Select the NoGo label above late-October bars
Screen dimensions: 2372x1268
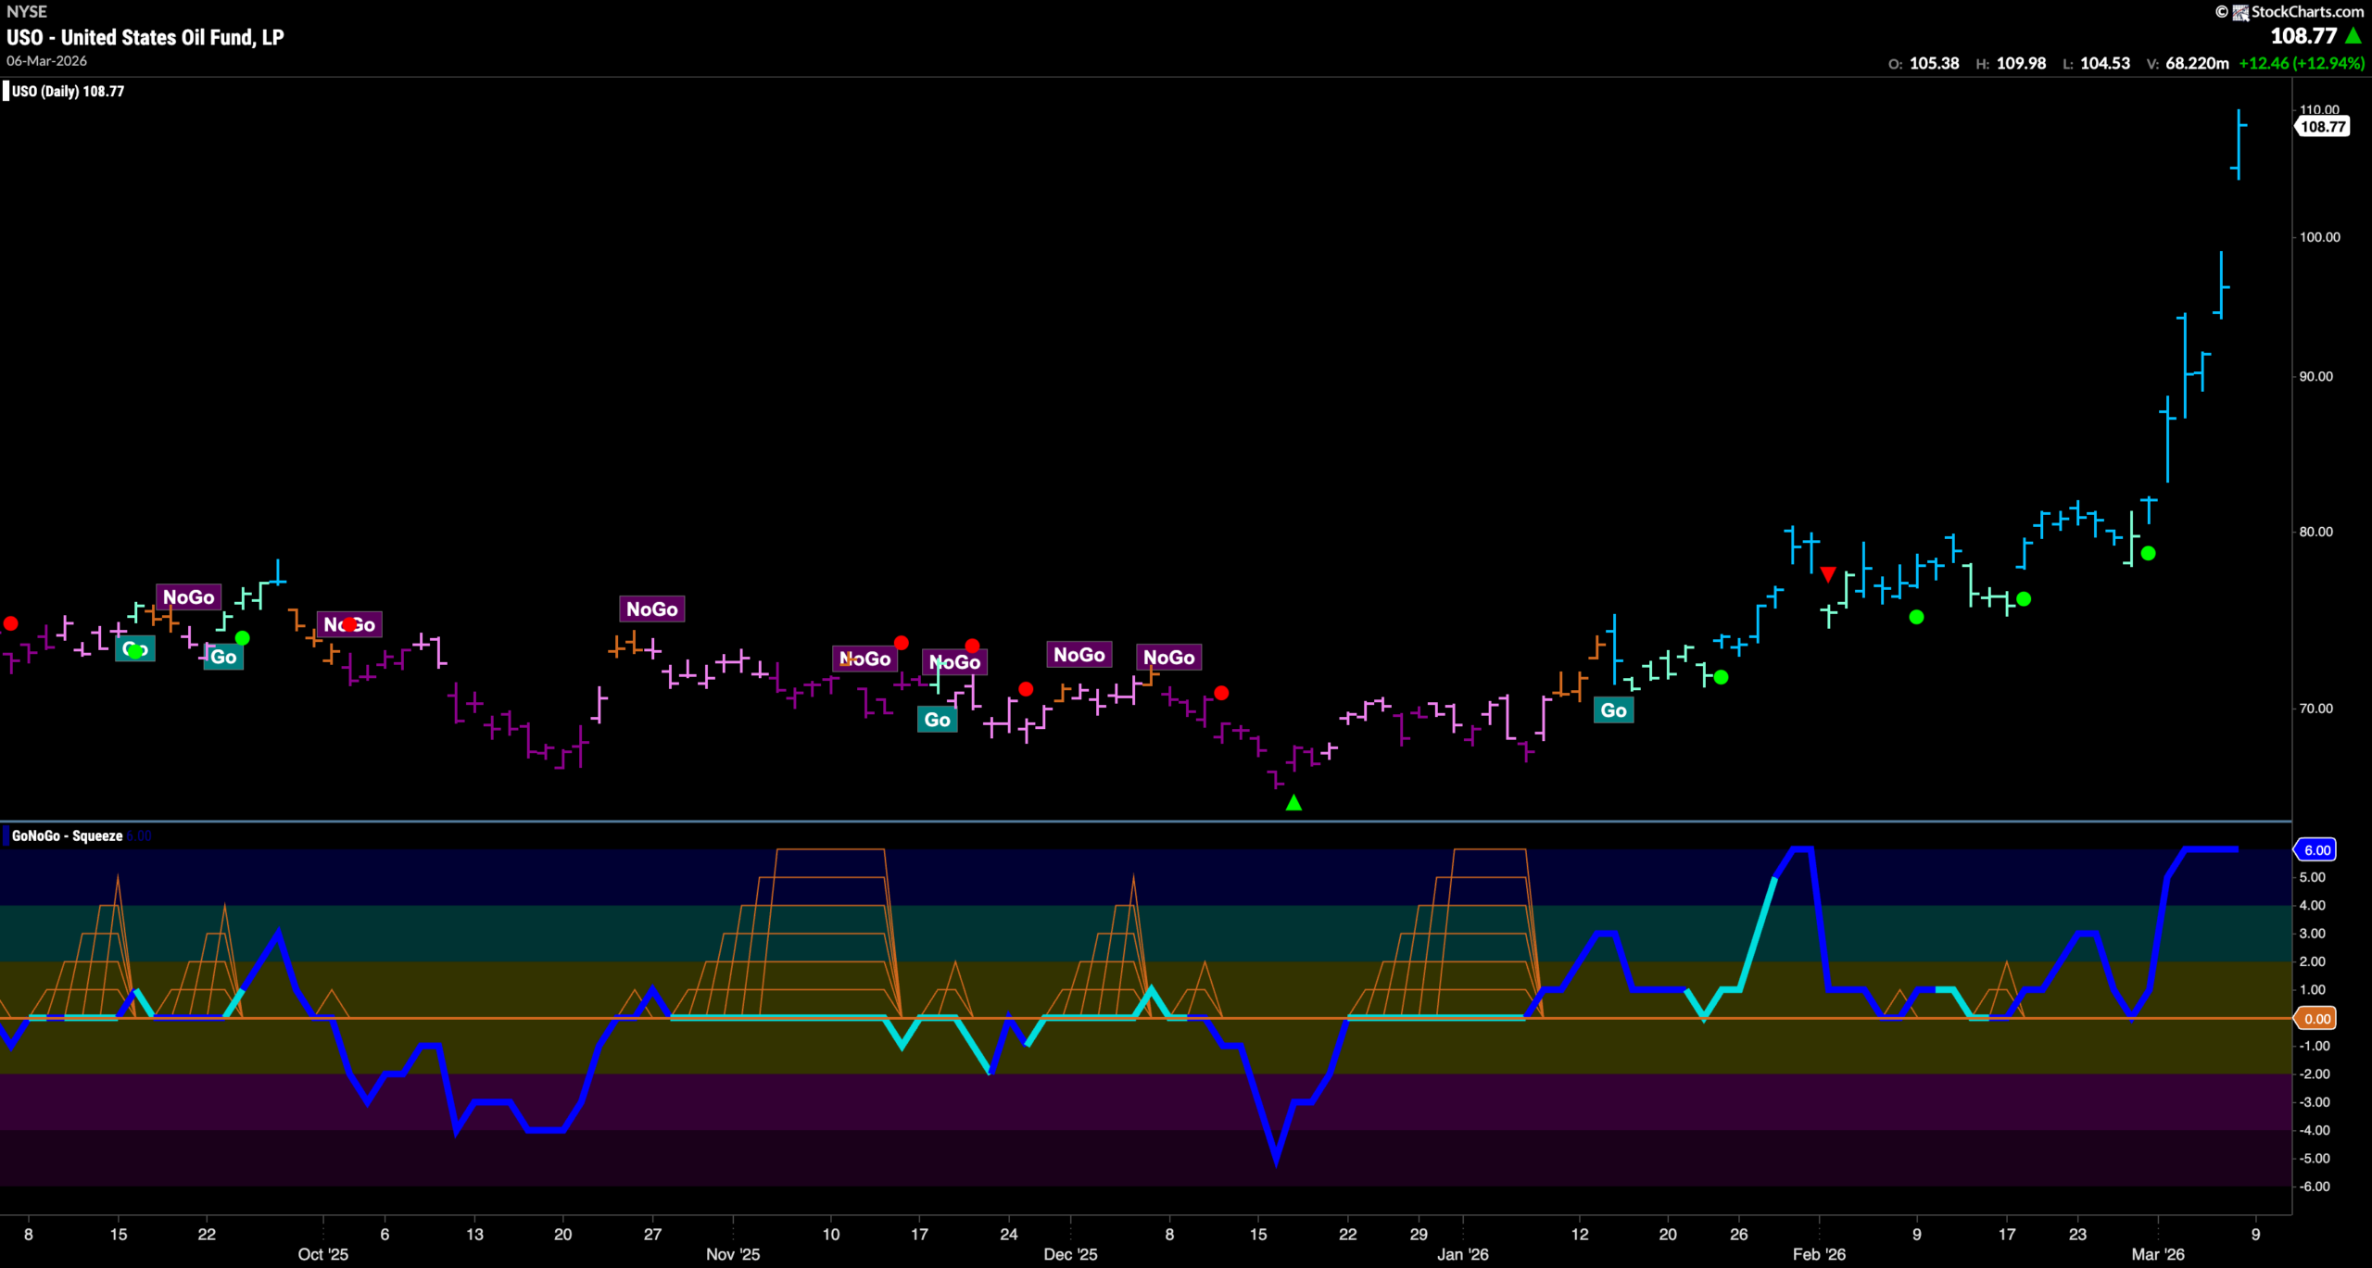pyautogui.click(x=652, y=609)
